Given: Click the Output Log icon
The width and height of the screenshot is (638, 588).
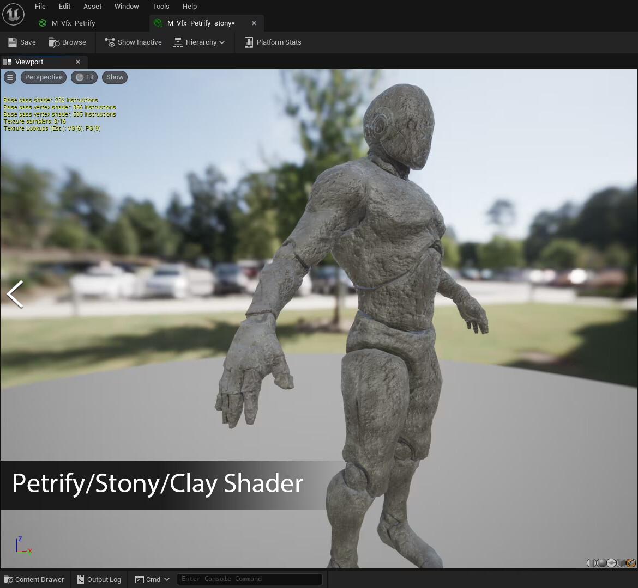Looking at the screenshot, I should click(x=81, y=579).
